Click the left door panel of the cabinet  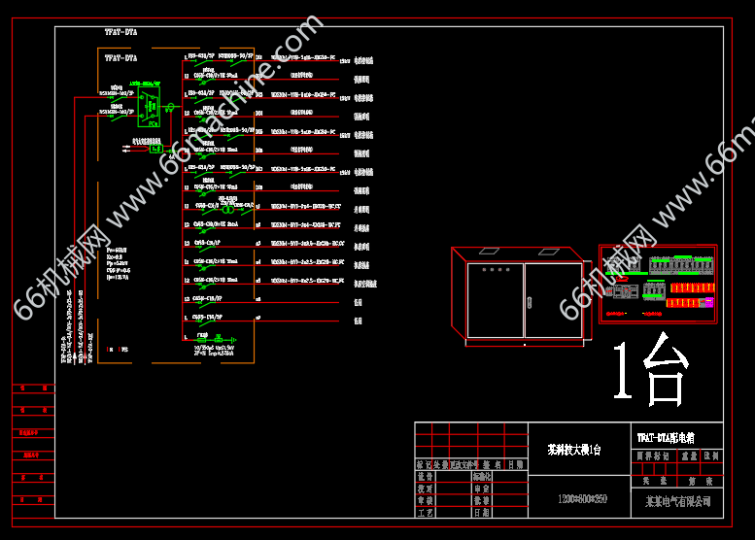coord(495,301)
